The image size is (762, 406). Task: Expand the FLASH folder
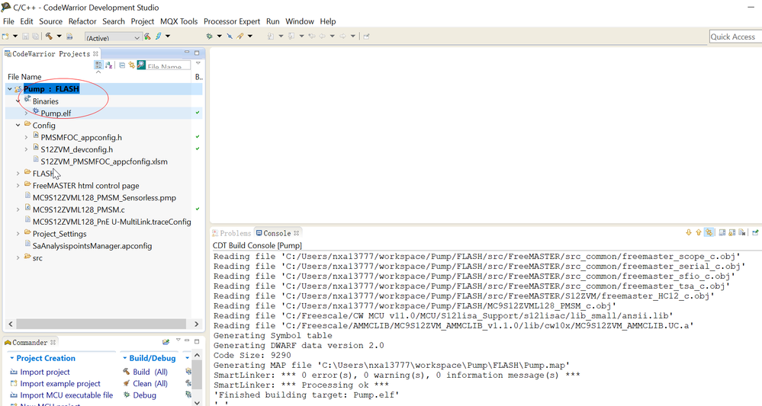click(x=18, y=173)
